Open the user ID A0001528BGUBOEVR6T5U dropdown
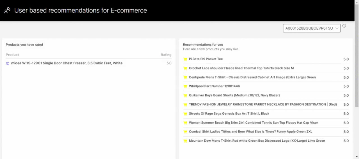Image resolution: width=359 pixels, height=159 pixels. pyautogui.click(x=309, y=28)
